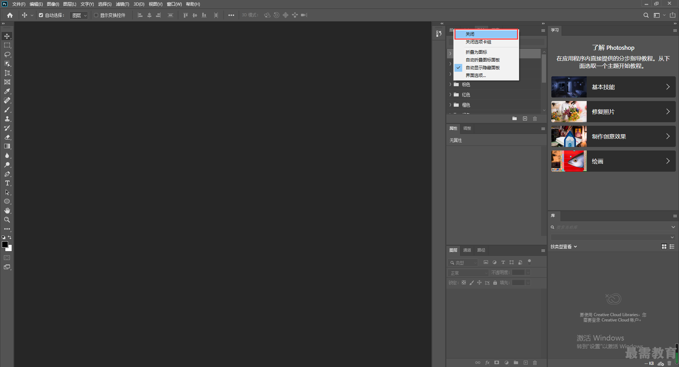Switch to the 通道 tab
The height and width of the screenshot is (367, 679).
(467, 250)
